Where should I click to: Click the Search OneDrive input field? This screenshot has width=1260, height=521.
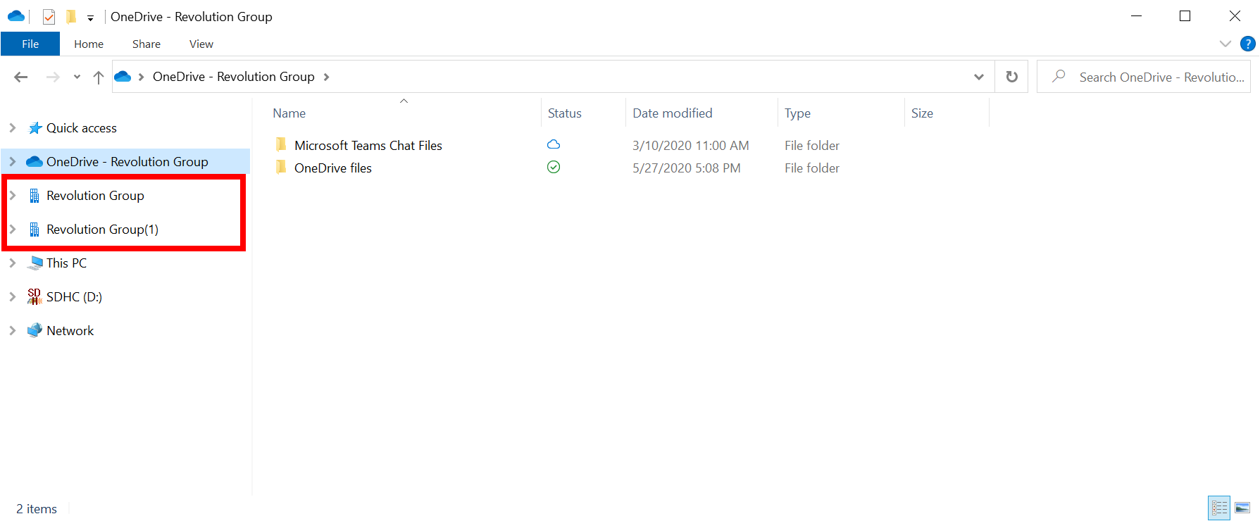pos(1143,77)
